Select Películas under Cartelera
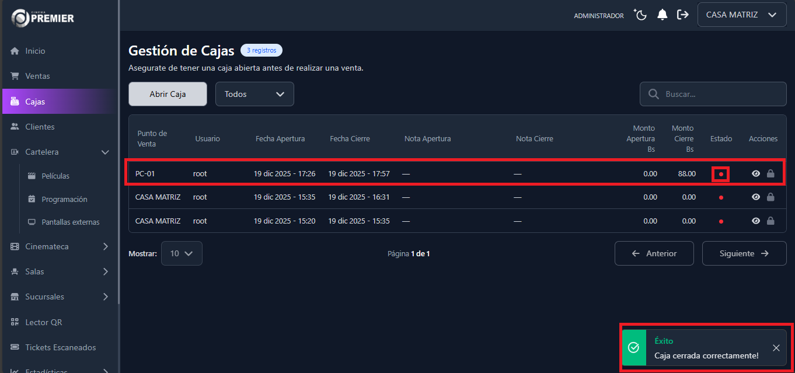This screenshot has height=373, width=795. (x=55, y=176)
